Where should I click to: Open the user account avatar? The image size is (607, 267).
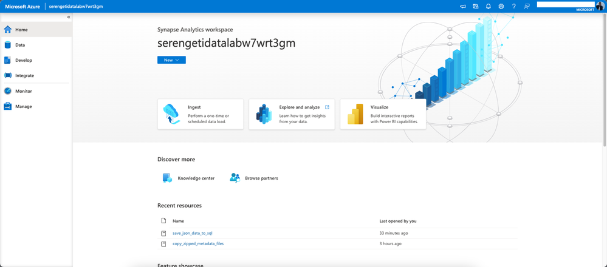pos(600,6)
